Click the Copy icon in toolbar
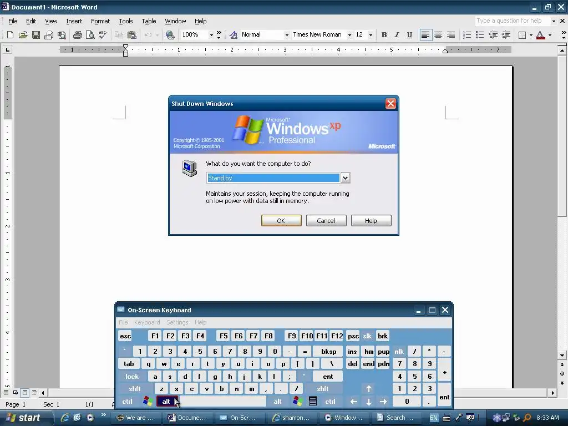This screenshot has height=426, width=568. click(x=119, y=35)
